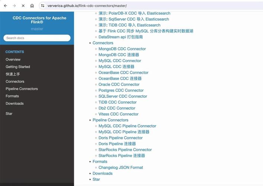Open MySQL CDC 连接器 link

click(x=116, y=67)
